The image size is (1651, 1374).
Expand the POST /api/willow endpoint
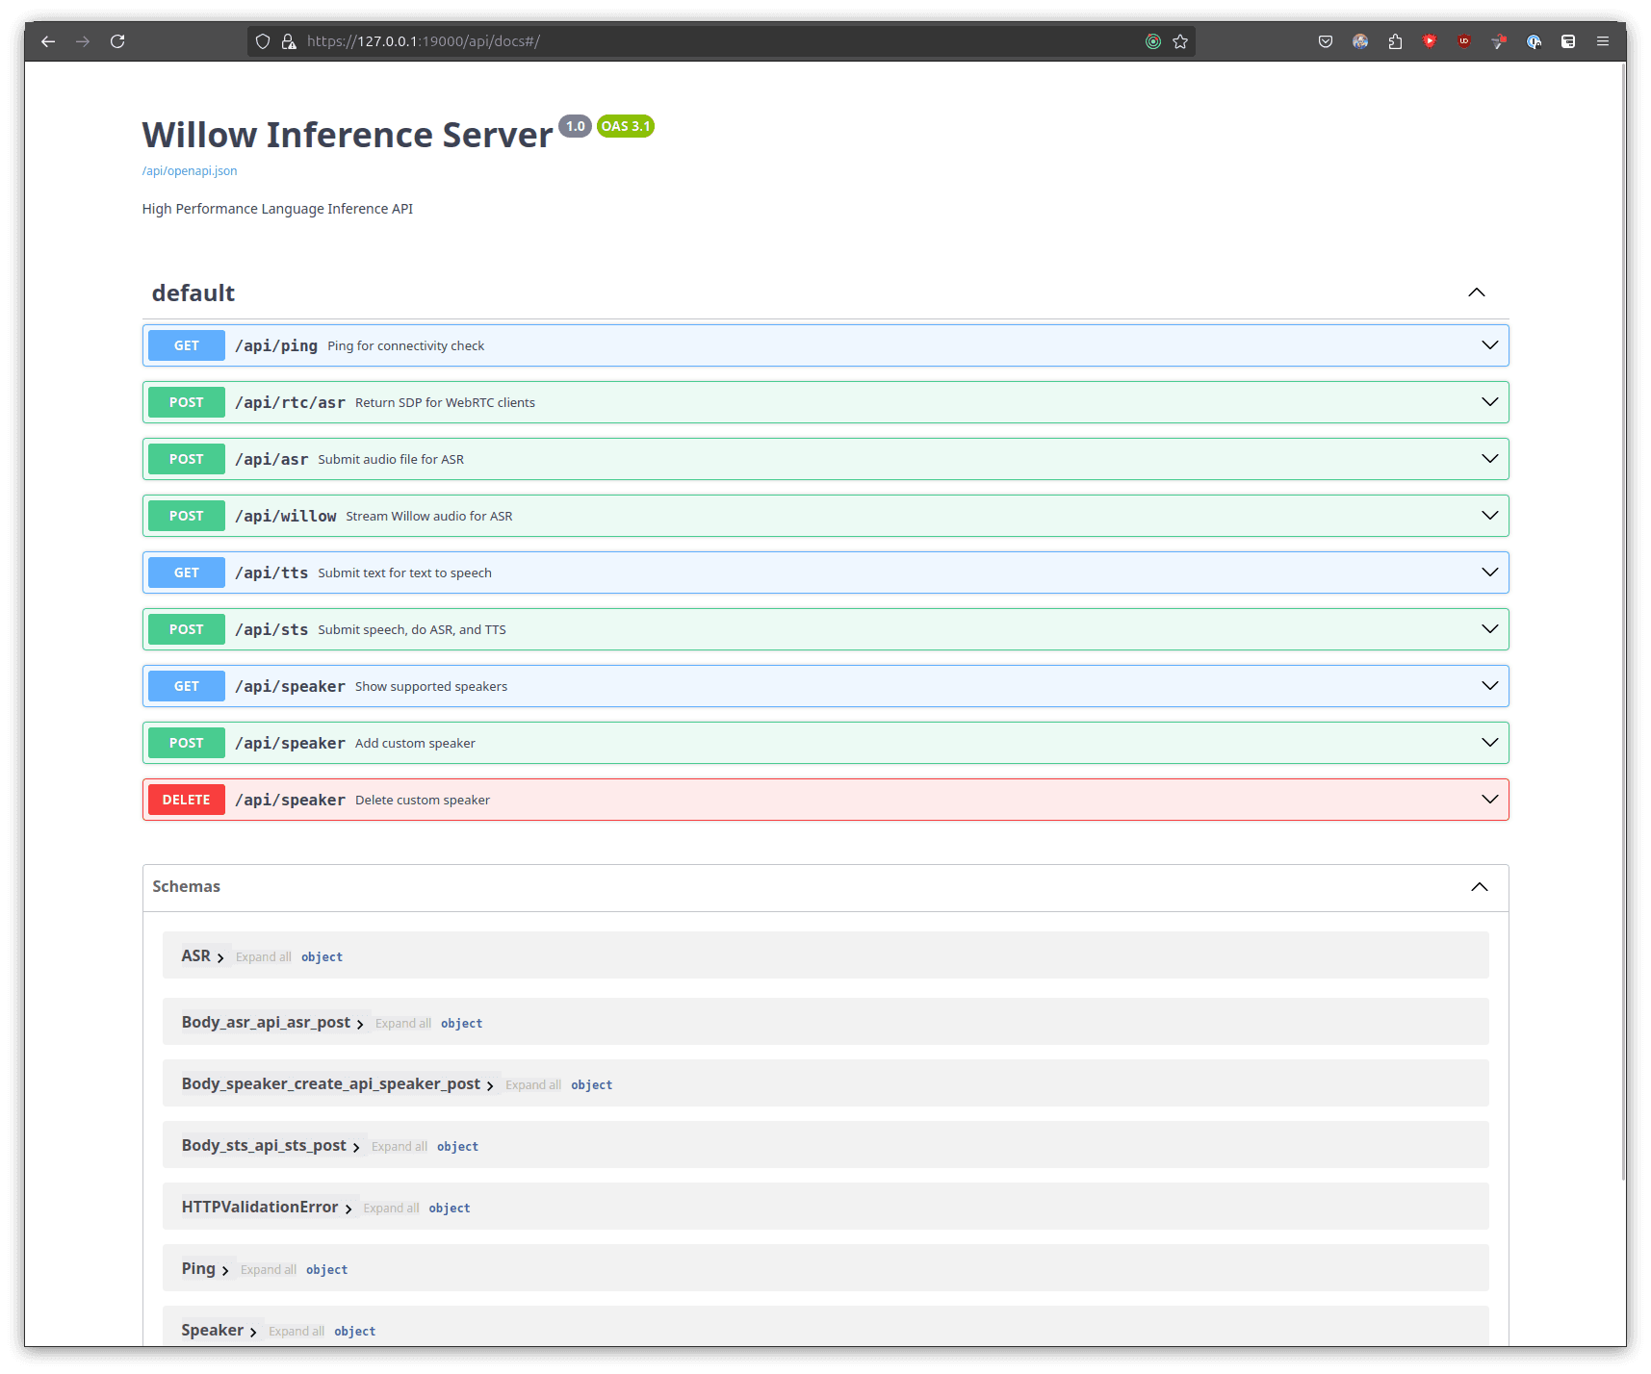pos(1489,515)
